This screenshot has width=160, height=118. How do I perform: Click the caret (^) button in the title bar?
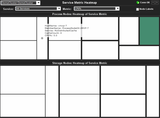[153, 3]
